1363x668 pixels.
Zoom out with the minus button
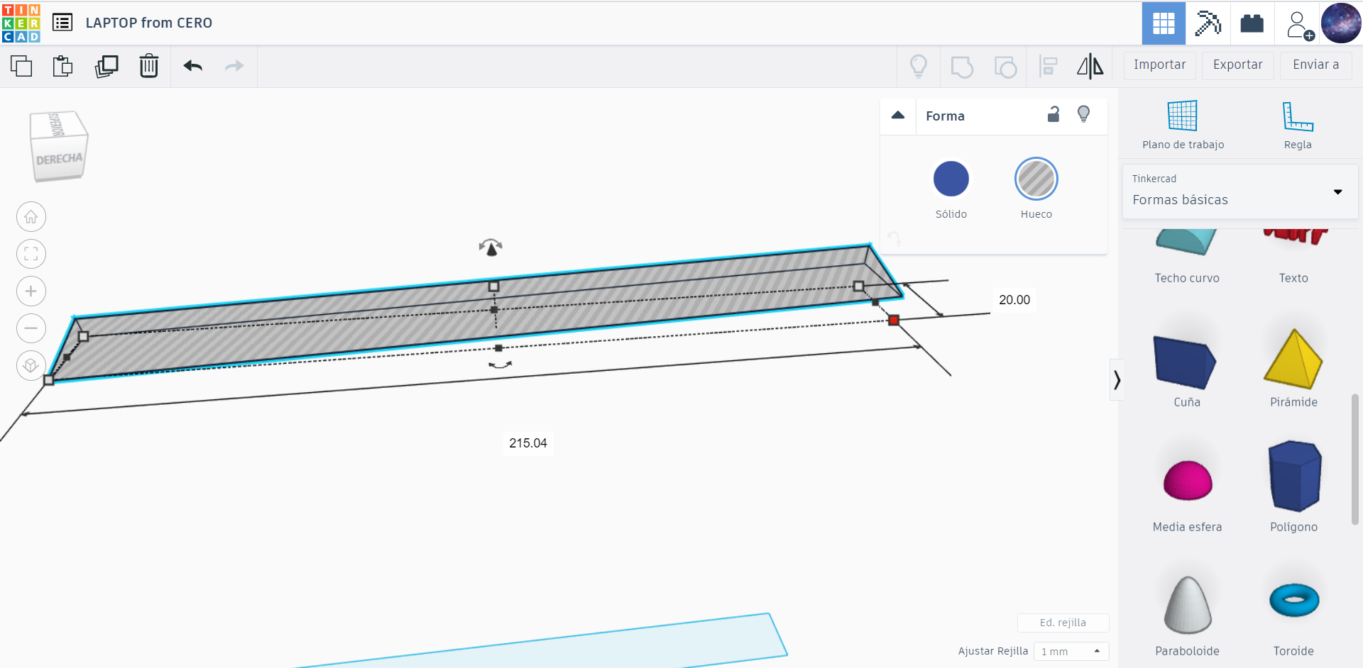31,328
